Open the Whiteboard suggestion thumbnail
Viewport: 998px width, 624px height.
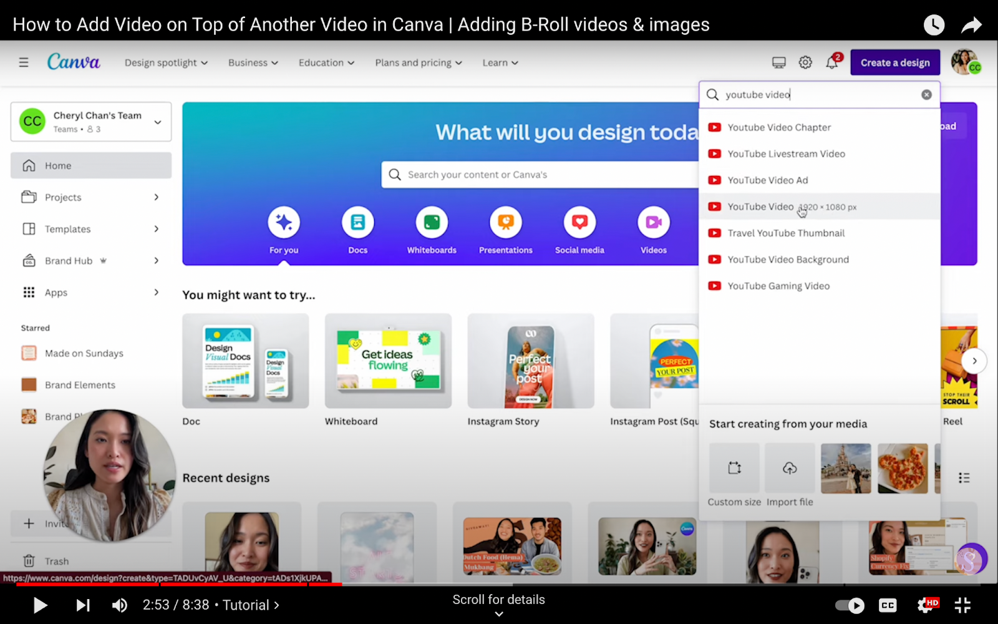point(388,361)
